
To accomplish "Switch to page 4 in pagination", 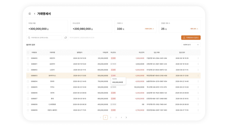I will [121, 117].
